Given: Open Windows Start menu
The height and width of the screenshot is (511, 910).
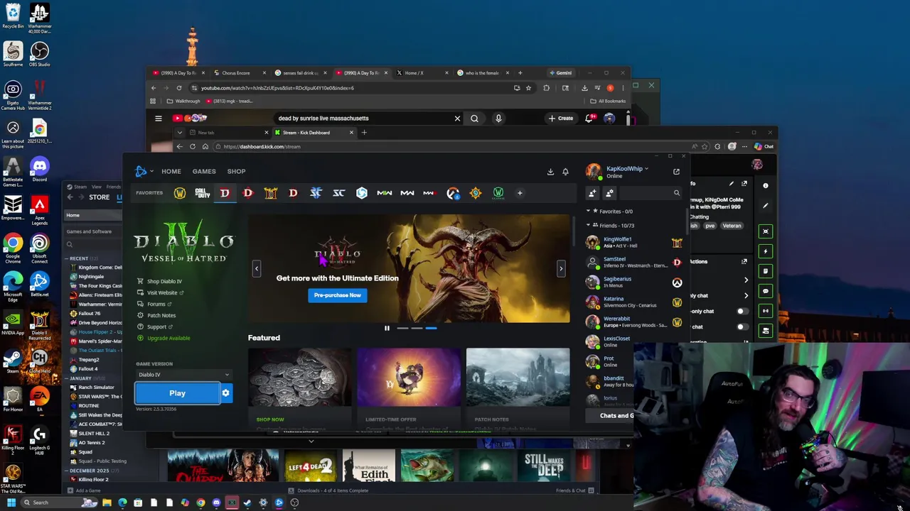Looking at the screenshot, I should 11,502.
